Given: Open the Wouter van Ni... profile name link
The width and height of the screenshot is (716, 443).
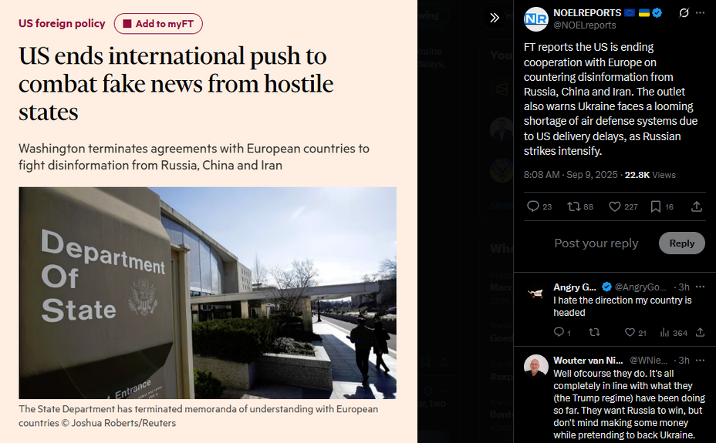Looking at the screenshot, I should [x=588, y=360].
